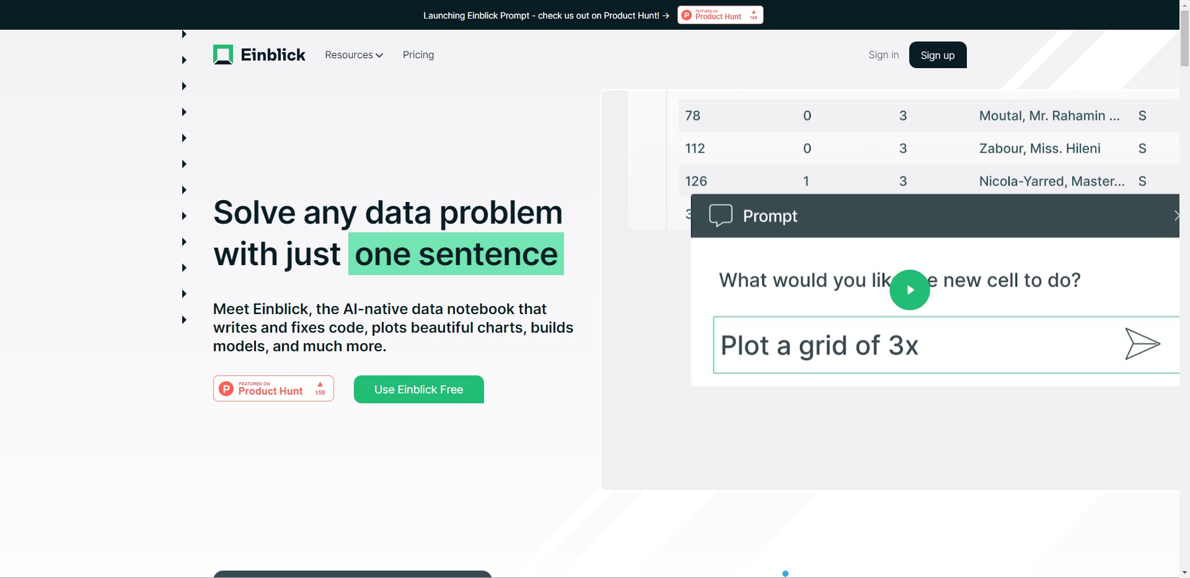The width and height of the screenshot is (1190, 578).
Task: Click the Launching Einblick Prompt banner link
Action: click(x=546, y=15)
